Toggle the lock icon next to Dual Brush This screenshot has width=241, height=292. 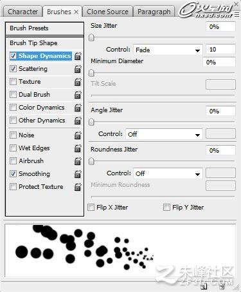78,95
